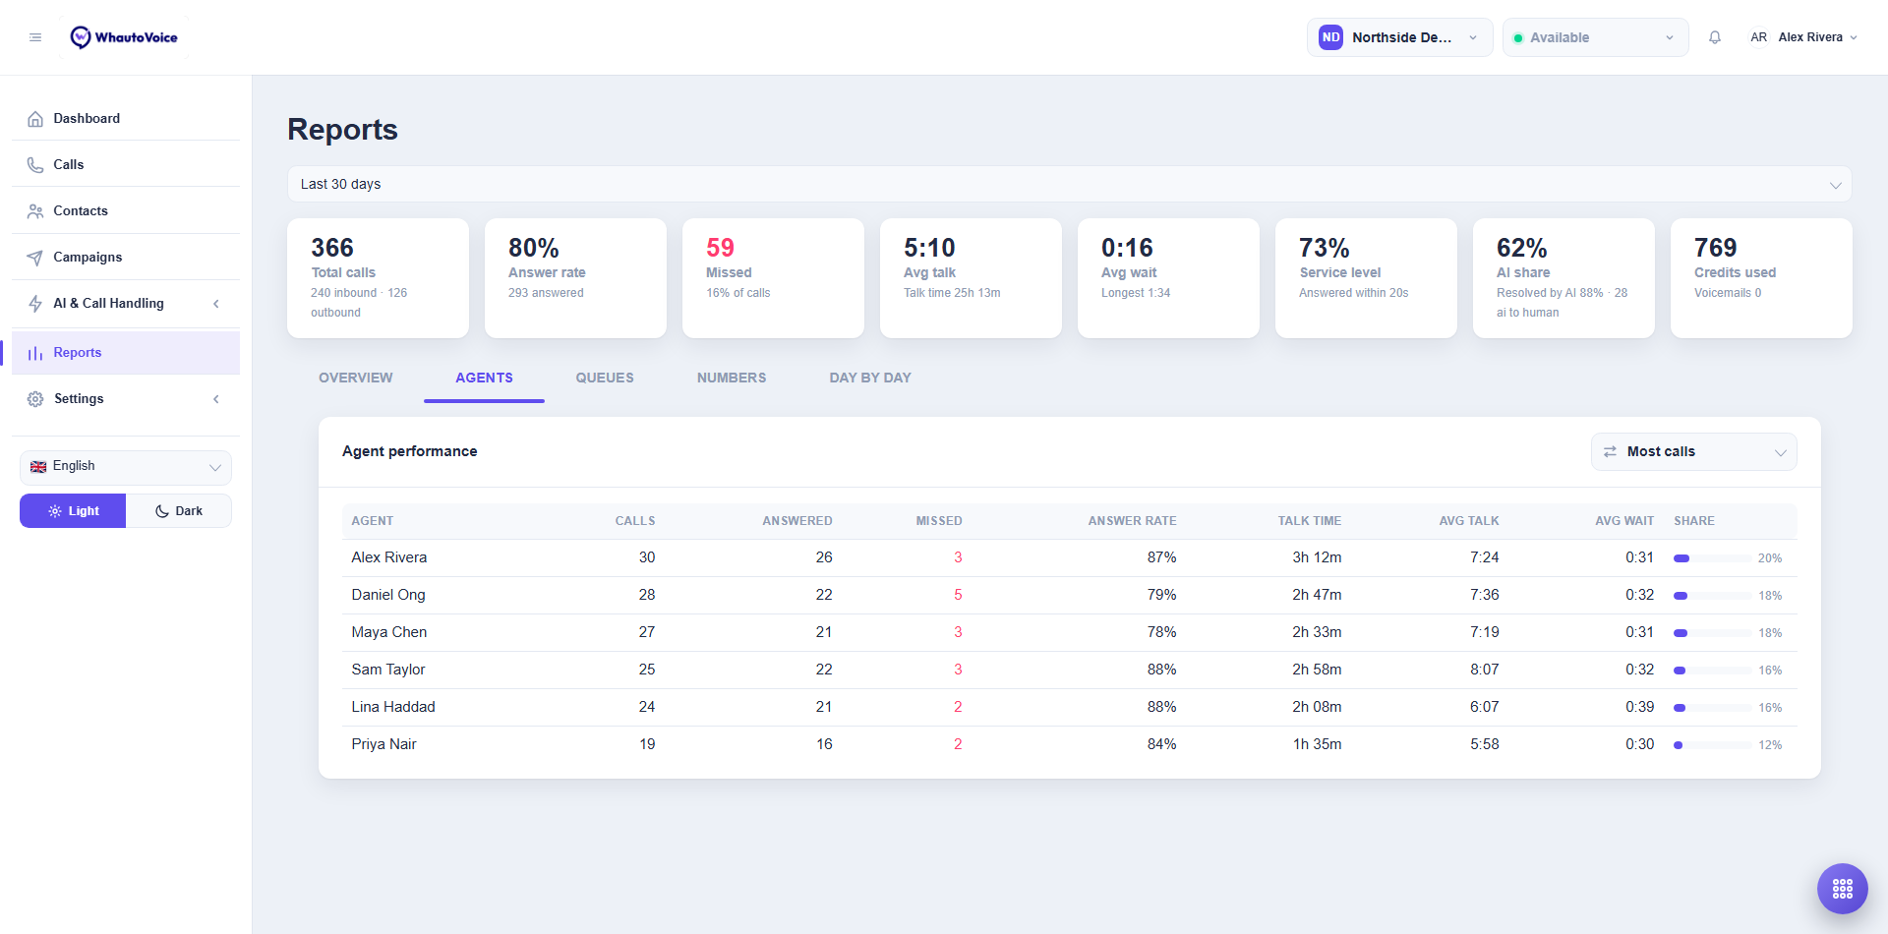Open the floating apps grid button
Viewport: 1888px width, 934px height.
pyautogui.click(x=1843, y=889)
